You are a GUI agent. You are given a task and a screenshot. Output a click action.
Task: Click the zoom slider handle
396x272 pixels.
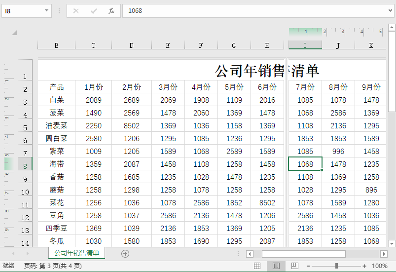(336, 266)
